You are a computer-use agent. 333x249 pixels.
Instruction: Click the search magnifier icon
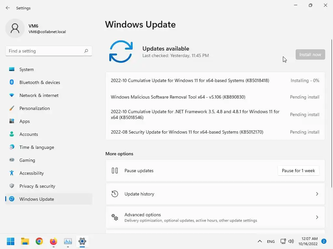tap(86, 51)
